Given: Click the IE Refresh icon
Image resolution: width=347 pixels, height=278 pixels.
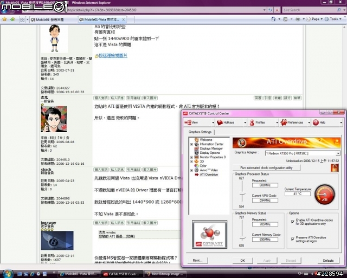Looking at the screenshot, I should 270,10.
